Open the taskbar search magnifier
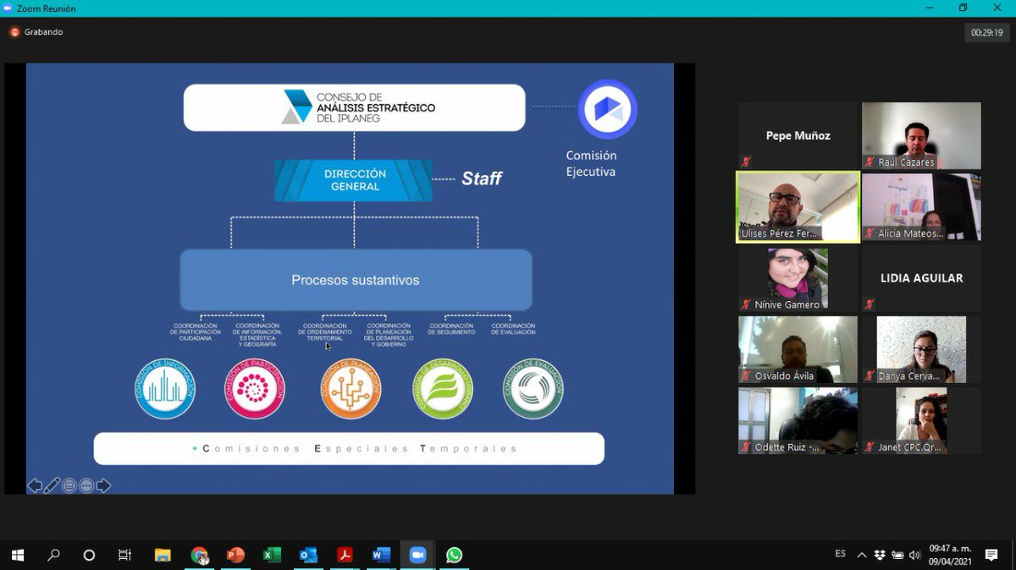 pyautogui.click(x=53, y=555)
